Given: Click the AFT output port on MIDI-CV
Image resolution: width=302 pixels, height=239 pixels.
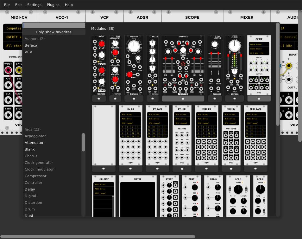Looking at the screenshot, I should coord(8,84).
